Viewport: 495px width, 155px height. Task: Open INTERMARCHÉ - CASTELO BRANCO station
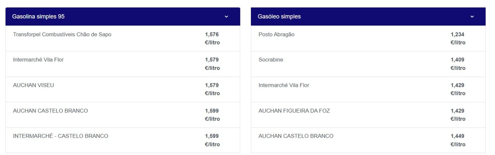[61, 136]
